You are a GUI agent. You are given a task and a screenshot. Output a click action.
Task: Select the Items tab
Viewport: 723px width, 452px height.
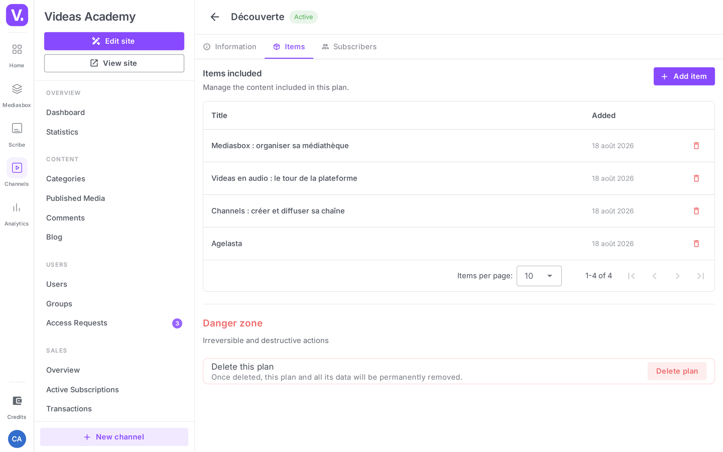tap(289, 47)
